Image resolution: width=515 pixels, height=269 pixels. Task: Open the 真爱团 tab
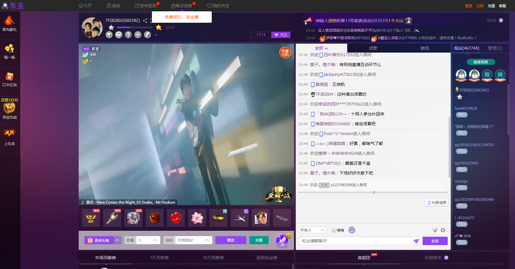364,258
